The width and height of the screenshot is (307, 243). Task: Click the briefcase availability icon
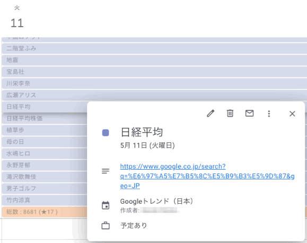[x=106, y=225]
